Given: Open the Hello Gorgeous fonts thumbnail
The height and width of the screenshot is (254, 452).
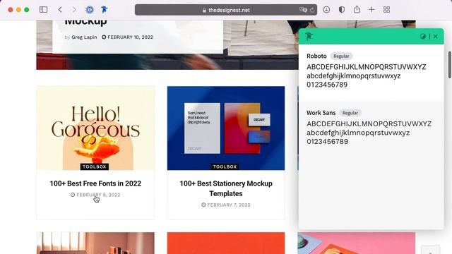Looking at the screenshot, I should pyautogui.click(x=96, y=128).
